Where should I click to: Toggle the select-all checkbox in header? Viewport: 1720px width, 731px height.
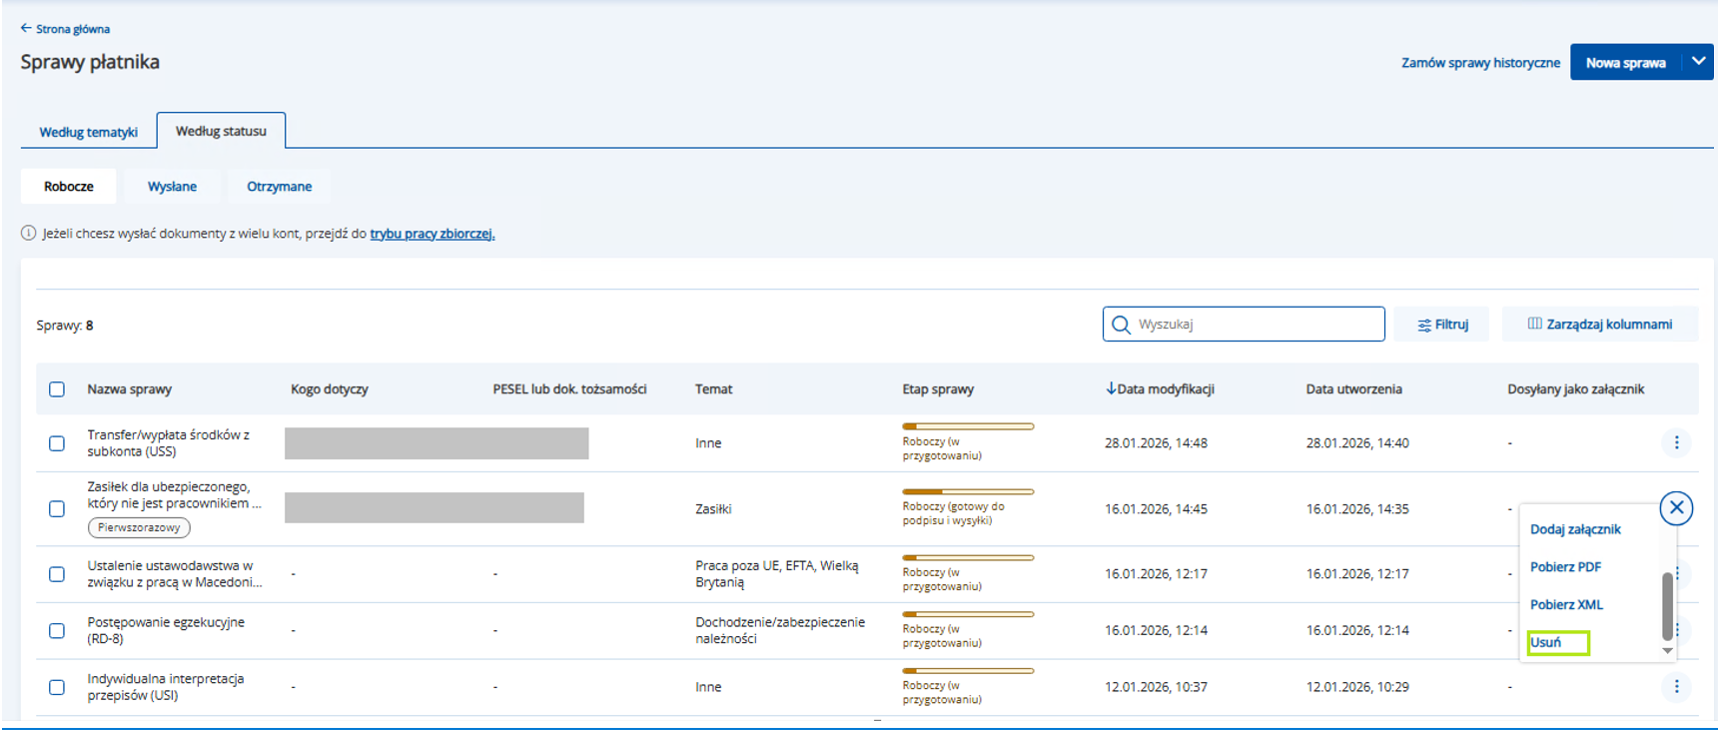pos(57,389)
